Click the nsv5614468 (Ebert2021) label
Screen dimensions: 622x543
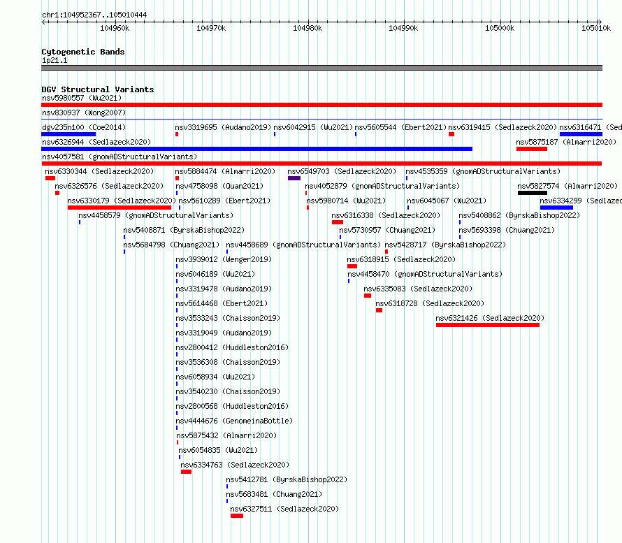click(222, 303)
